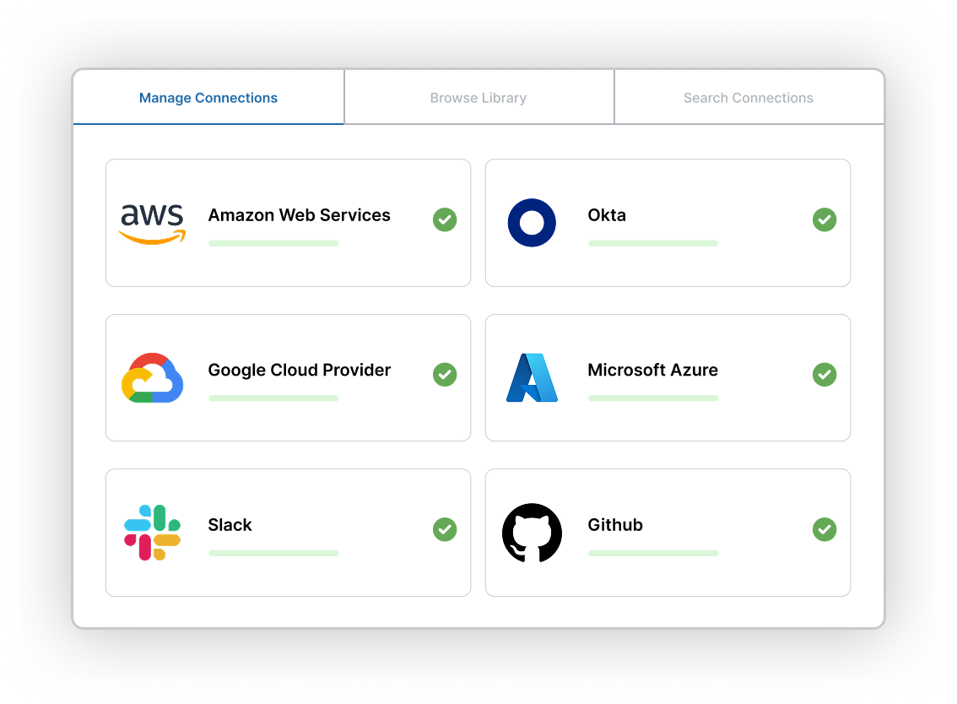This screenshot has height=704, width=957.
Task: Click the Microsoft Azure green checkmark
Action: (825, 374)
